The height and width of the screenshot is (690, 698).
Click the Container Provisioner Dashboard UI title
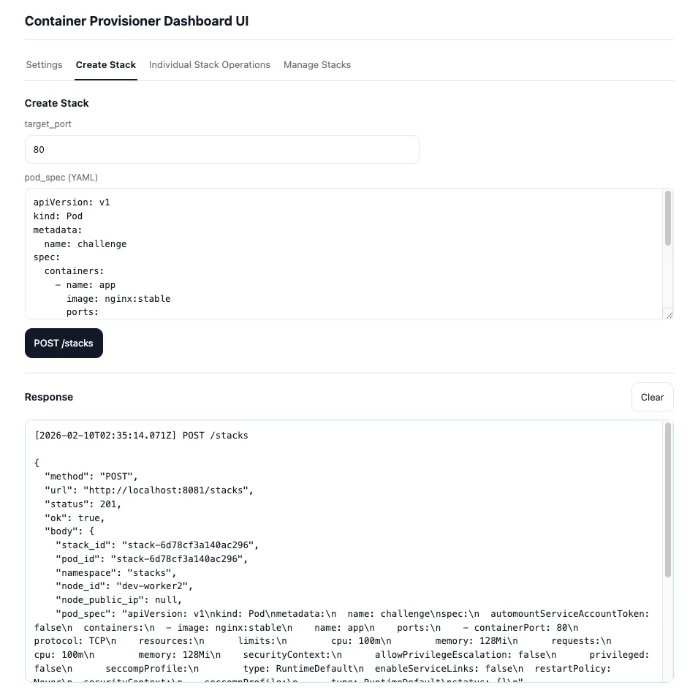click(137, 21)
